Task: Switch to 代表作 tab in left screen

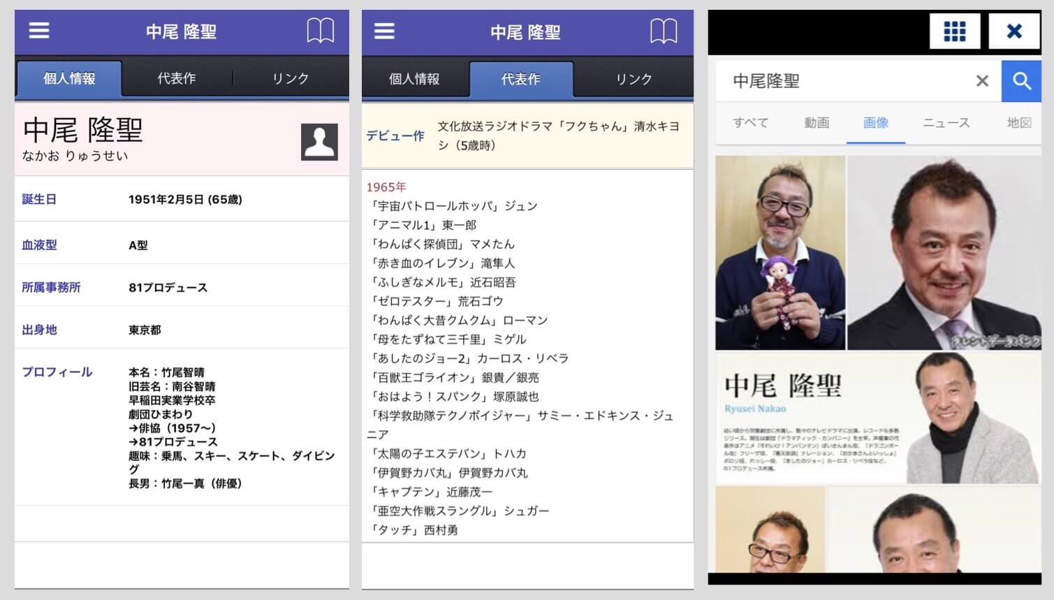Action: (x=177, y=79)
